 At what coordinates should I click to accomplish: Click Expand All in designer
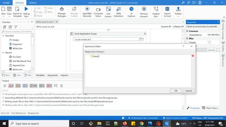pos(166,26)
